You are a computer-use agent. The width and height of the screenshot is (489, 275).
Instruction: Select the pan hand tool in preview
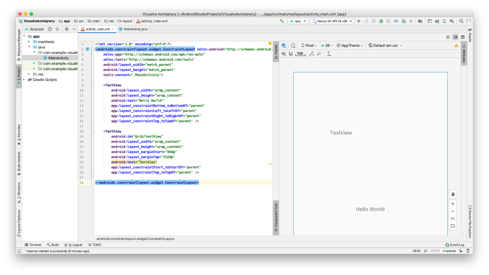pyautogui.click(x=453, y=194)
